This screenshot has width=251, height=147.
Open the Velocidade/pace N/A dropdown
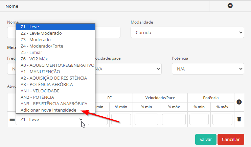point(128,69)
